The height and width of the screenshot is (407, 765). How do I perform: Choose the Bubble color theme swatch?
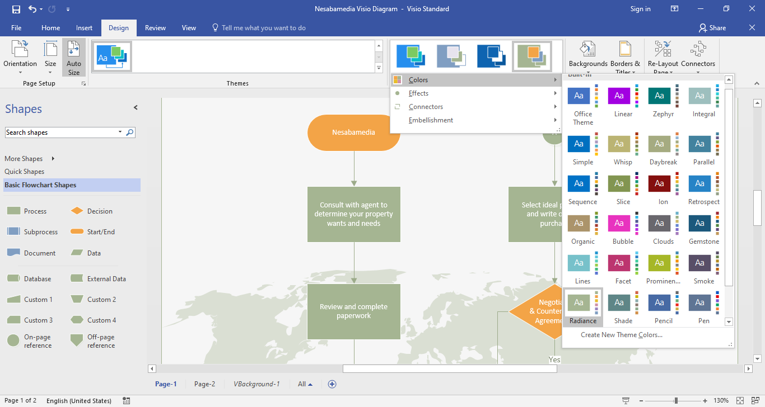(x=619, y=224)
